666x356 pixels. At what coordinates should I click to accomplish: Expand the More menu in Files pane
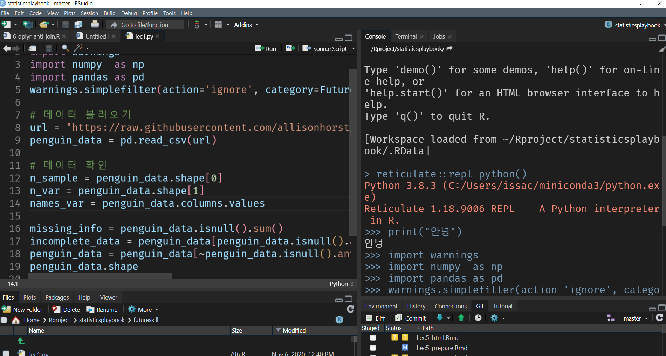click(143, 309)
